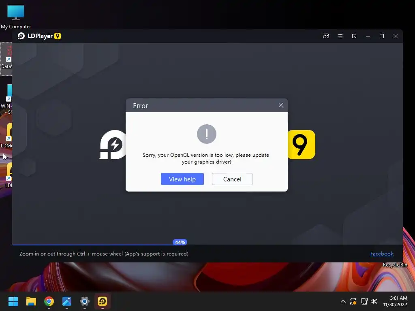Toggle LDPlayer fullscreen resize icon
Screen dimensions: 415x311
354,36
